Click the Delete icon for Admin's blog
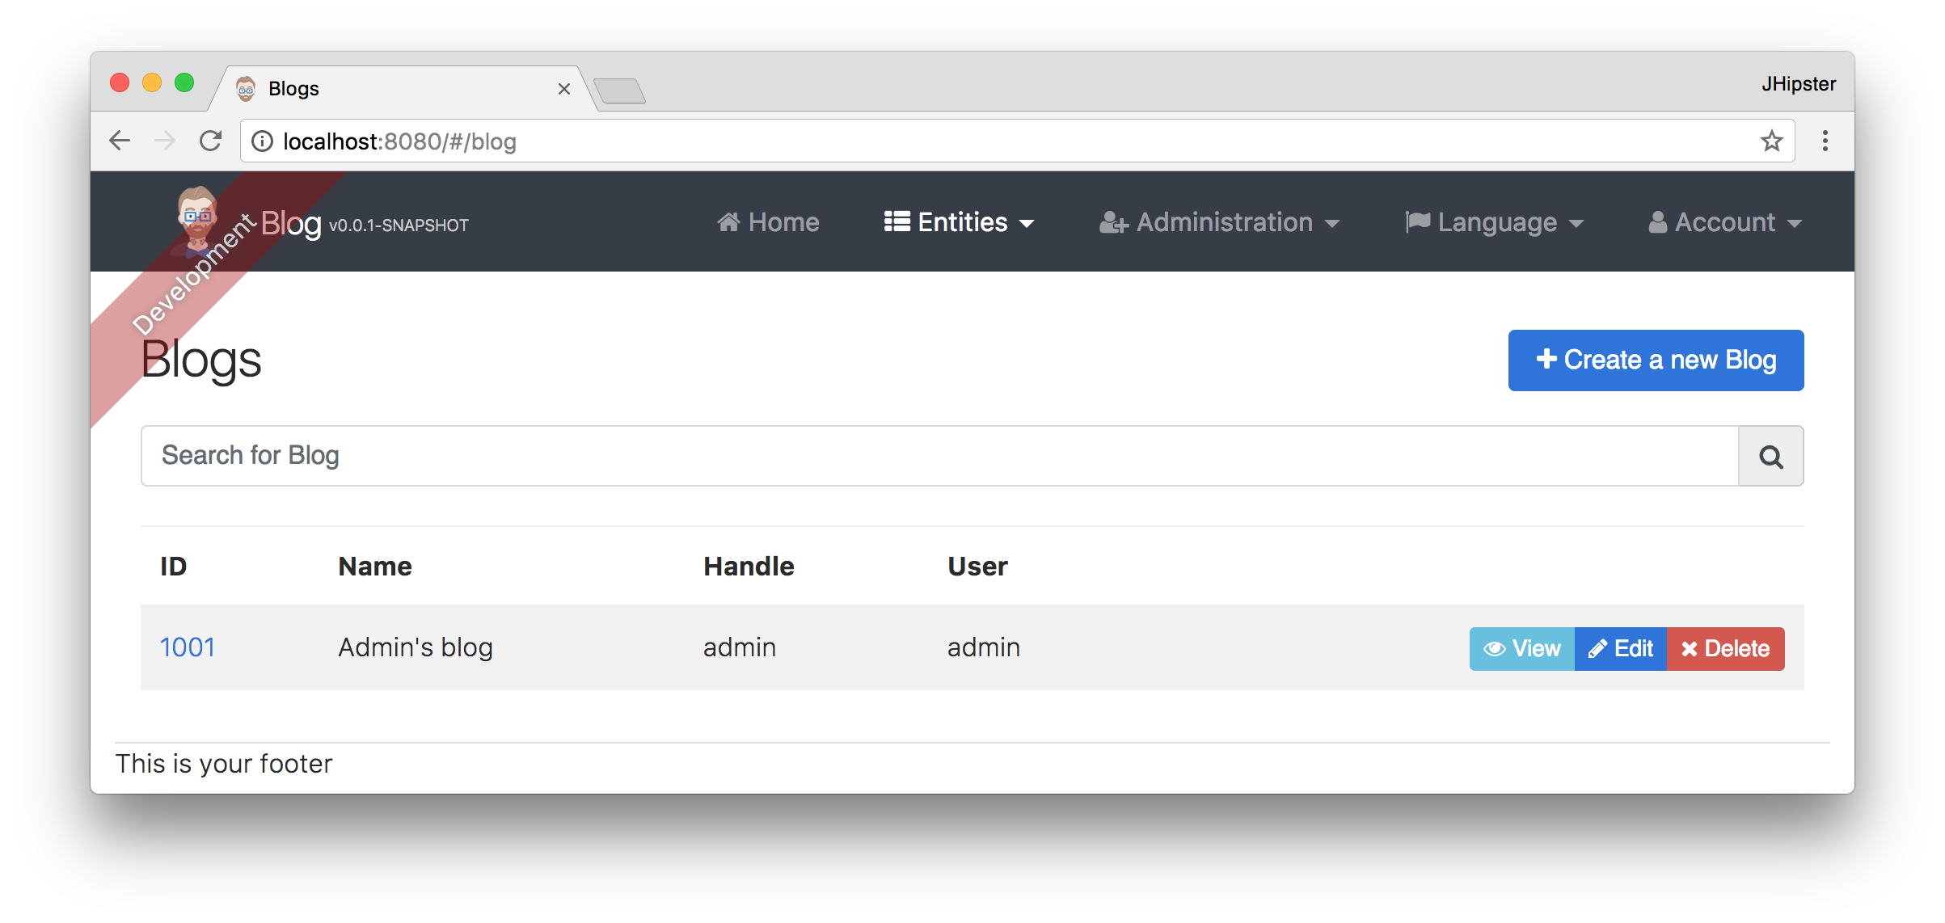 (1725, 647)
